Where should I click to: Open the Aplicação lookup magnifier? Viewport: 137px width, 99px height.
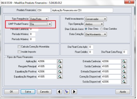pyautogui.click(x=60, y=61)
